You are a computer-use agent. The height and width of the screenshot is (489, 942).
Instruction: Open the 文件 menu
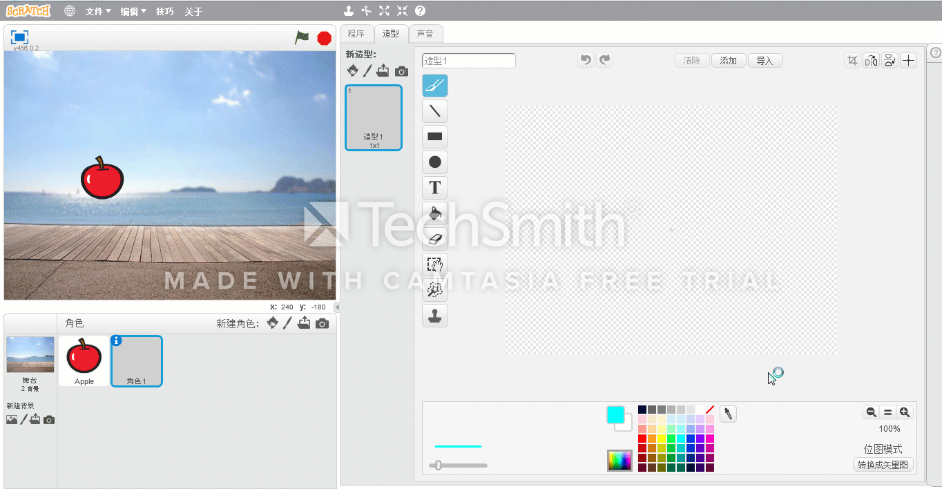(x=98, y=11)
